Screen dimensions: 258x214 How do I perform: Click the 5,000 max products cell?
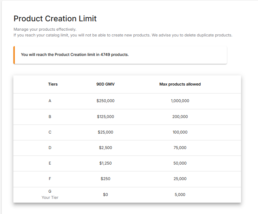(x=180, y=195)
